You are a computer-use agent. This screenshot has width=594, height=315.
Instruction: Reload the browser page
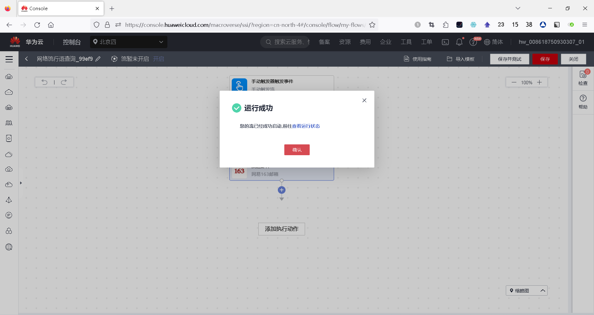[37, 25]
